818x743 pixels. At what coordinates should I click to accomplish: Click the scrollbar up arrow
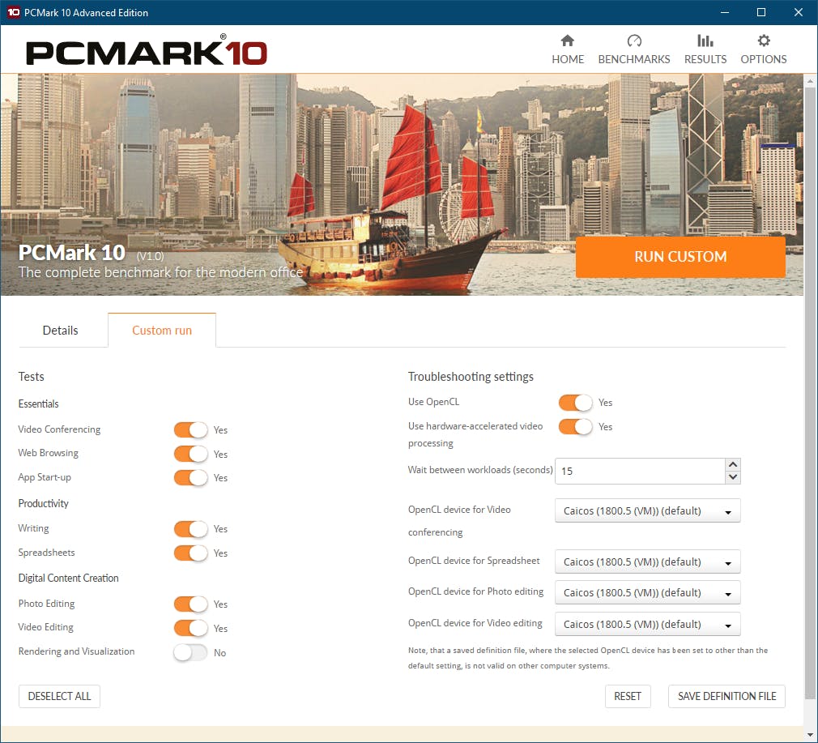810,81
